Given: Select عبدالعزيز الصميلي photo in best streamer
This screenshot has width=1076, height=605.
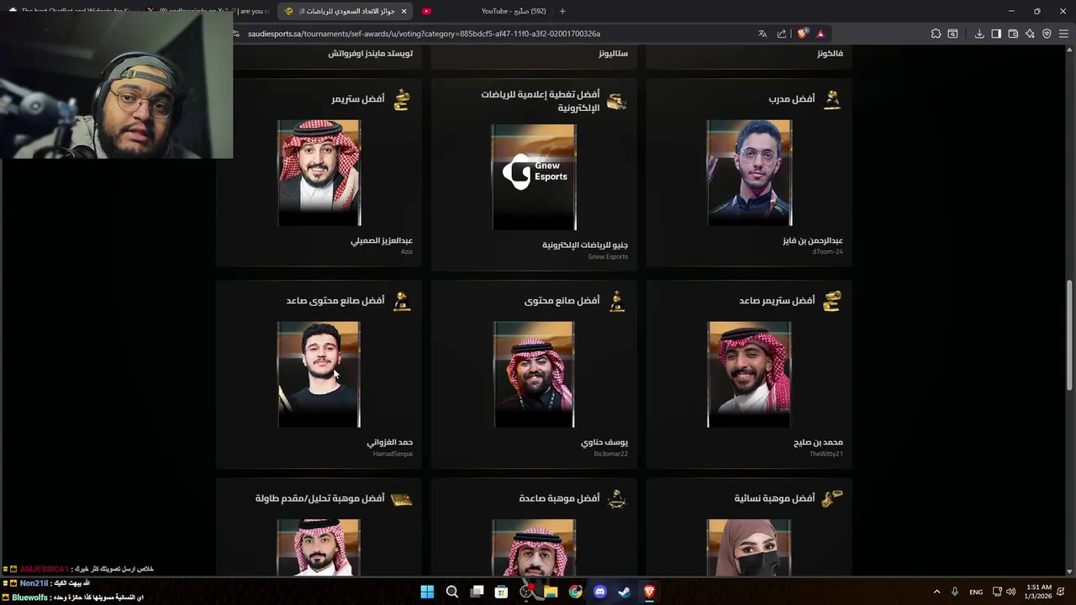Looking at the screenshot, I should click(x=319, y=172).
